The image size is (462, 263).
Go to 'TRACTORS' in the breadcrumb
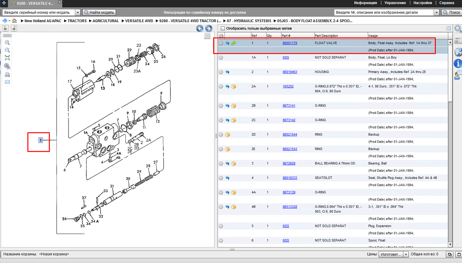pyautogui.click(x=77, y=21)
